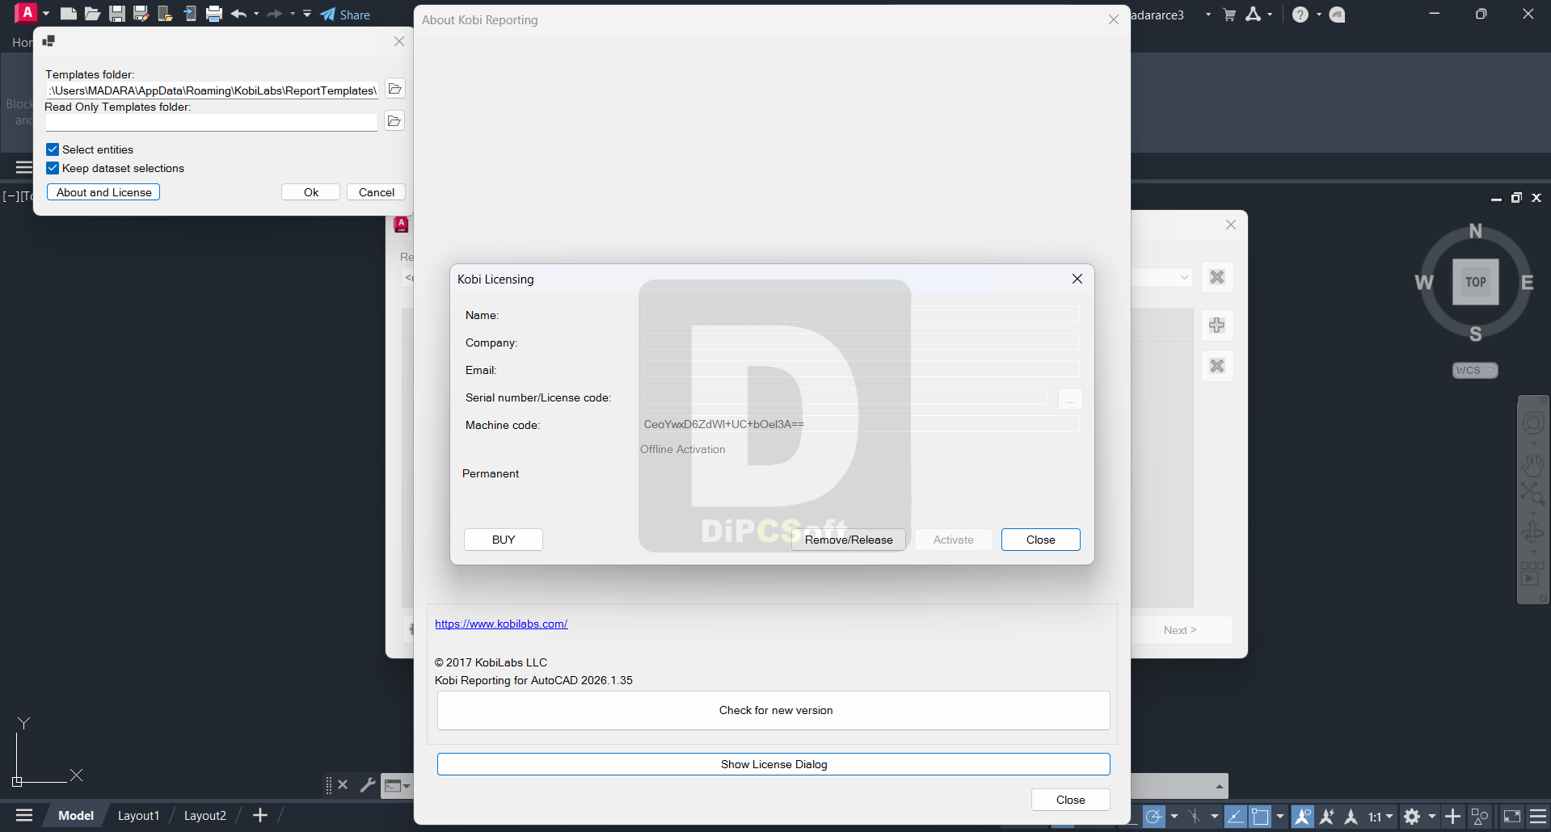Expand Polar Tracking angle dropdown arrow
Image resolution: width=1551 pixels, height=832 pixels.
click(x=1174, y=817)
